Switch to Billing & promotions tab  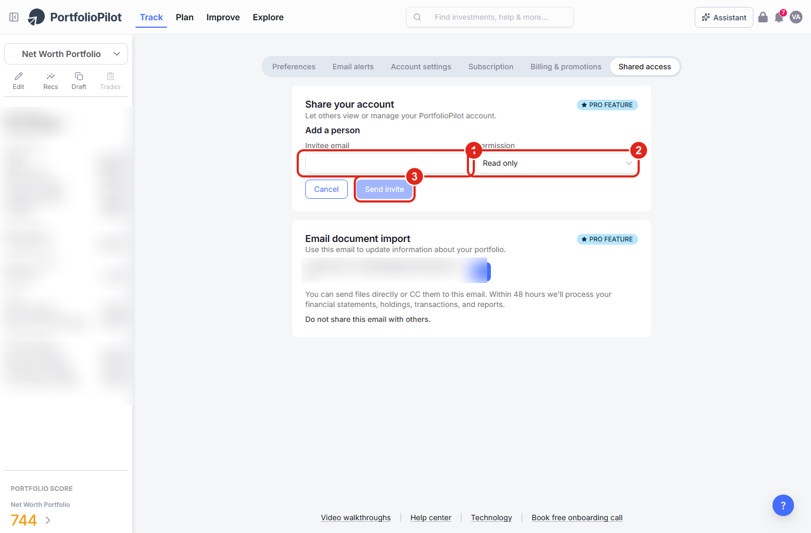coord(566,67)
